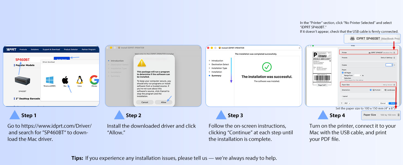Viewport: 403px width, 165px height.
Task: Click the blue Print button
Action: (x=393, y=103)
